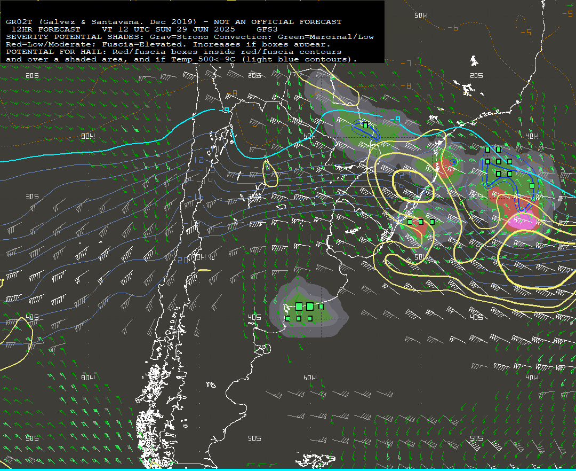Click the 'GFS3' model label in the header
This screenshot has width=576, height=471.
pos(267,29)
